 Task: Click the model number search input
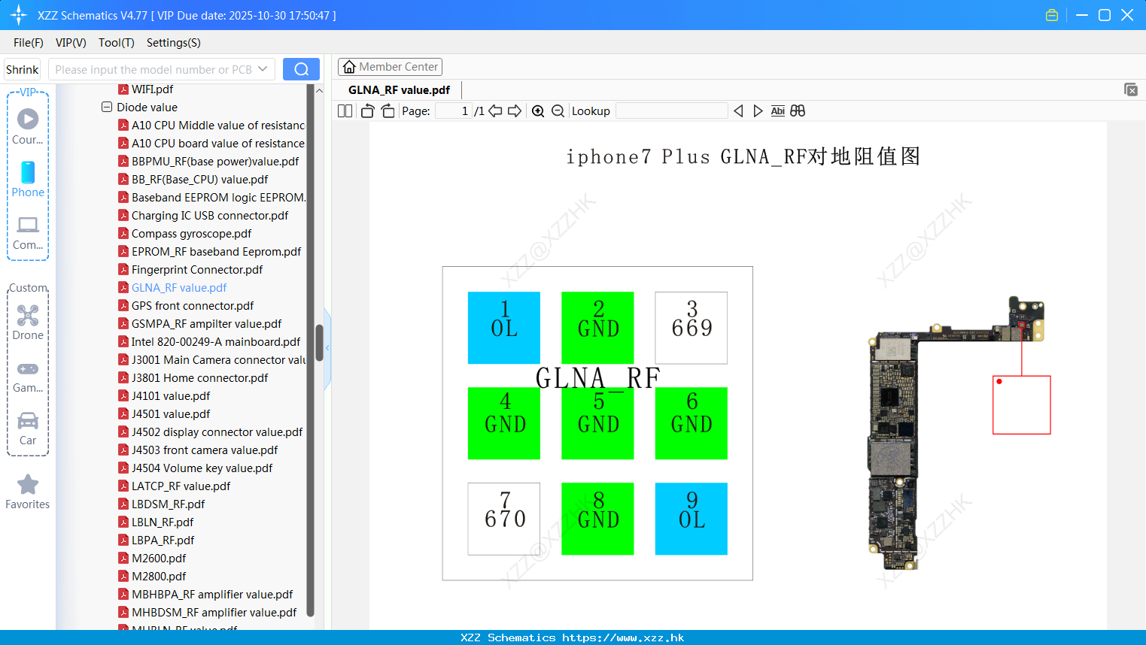(154, 69)
